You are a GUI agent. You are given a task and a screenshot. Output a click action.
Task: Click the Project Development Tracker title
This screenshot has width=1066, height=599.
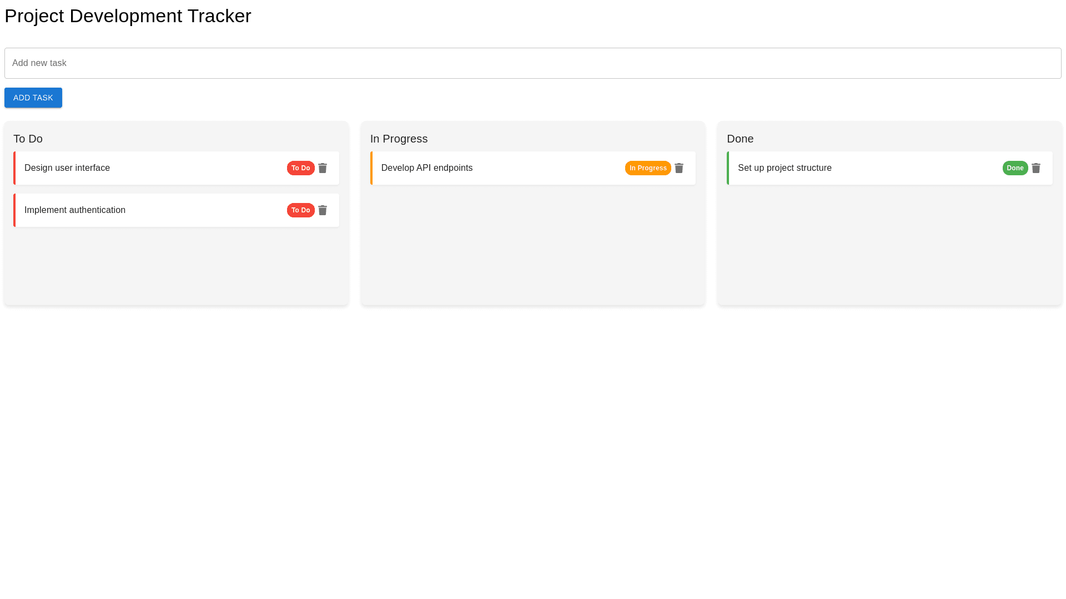pyautogui.click(x=128, y=16)
